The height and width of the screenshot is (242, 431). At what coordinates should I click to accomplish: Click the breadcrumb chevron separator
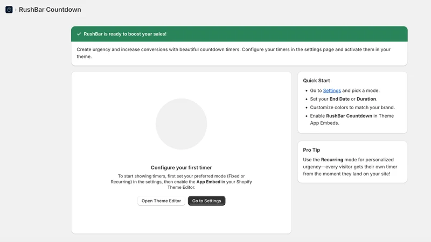(16, 10)
